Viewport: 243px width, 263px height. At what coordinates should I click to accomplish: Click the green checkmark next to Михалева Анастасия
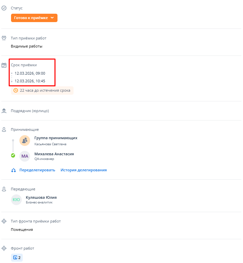[x=13, y=155]
